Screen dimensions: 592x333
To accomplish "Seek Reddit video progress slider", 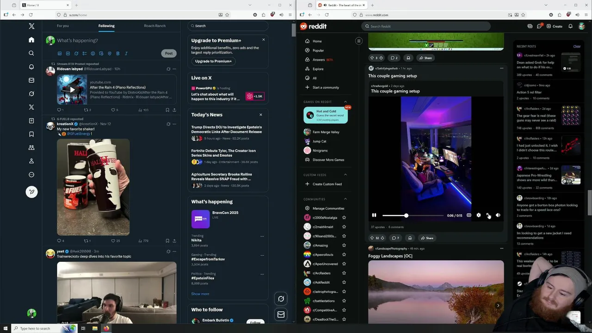I will coord(413,216).
